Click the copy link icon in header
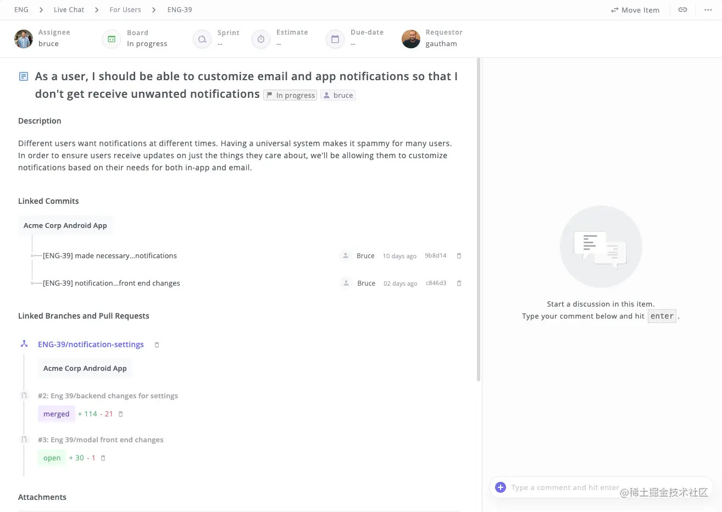722x512 pixels. 682,10
